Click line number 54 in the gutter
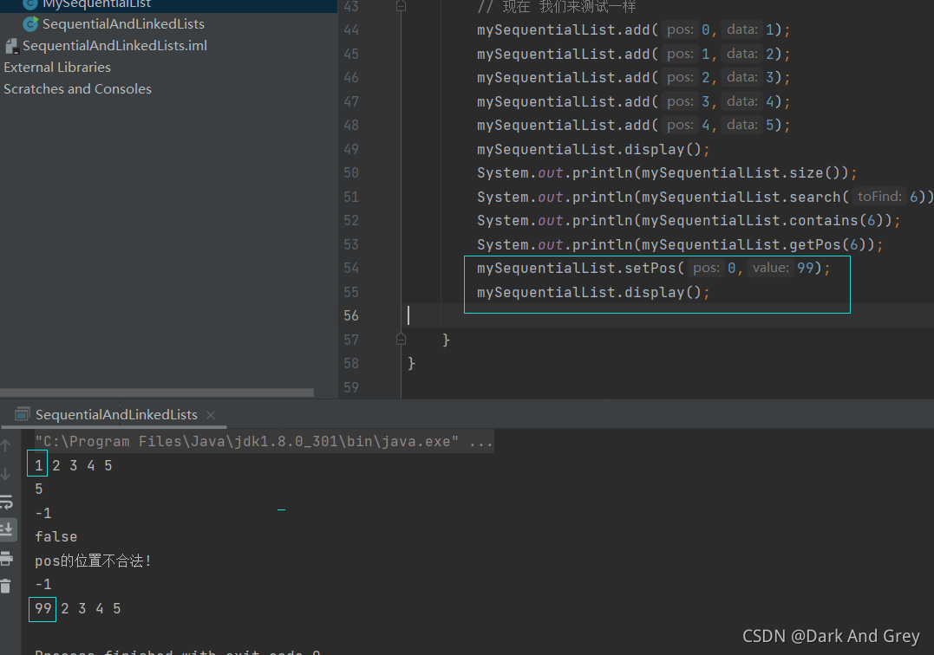This screenshot has width=934, height=655. pos(351,269)
